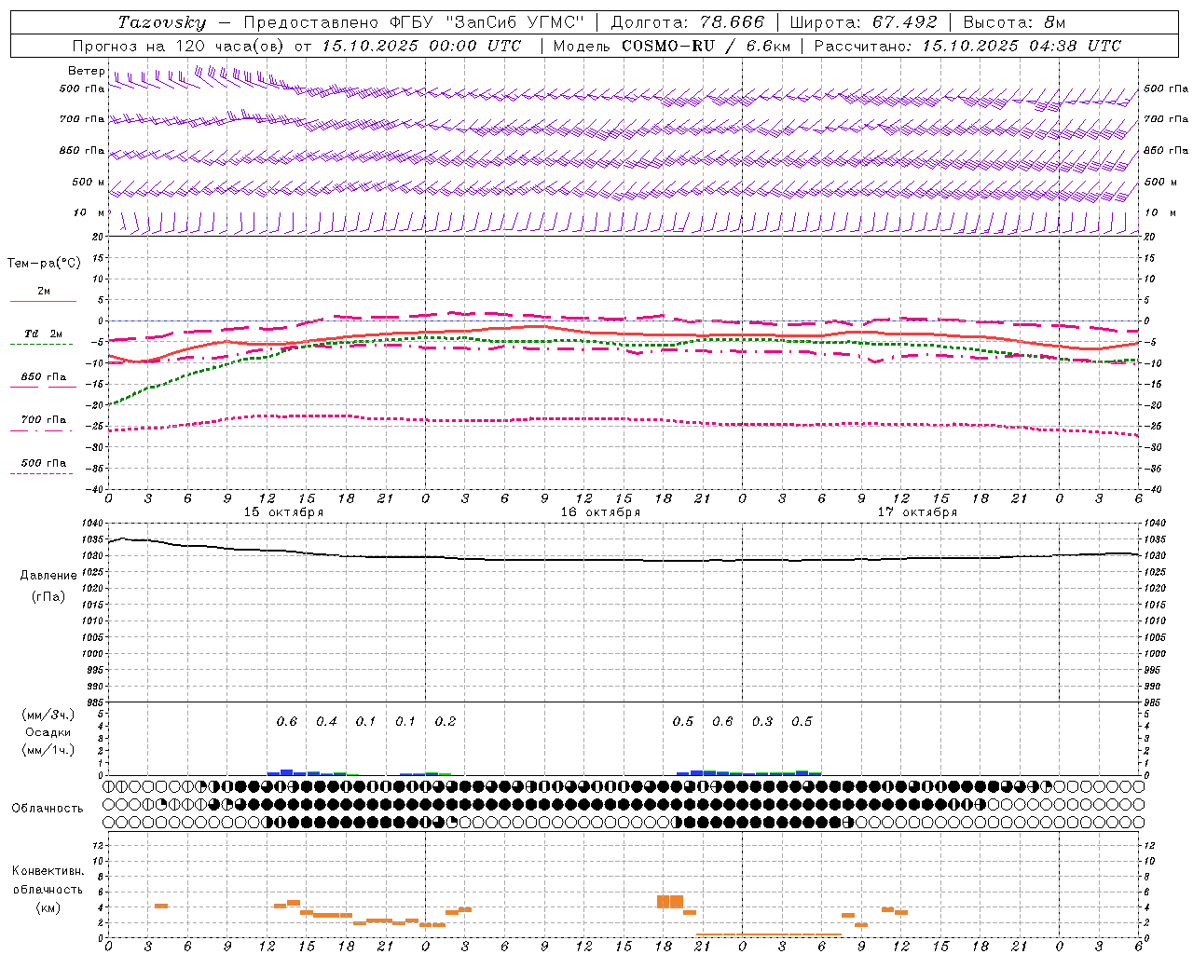
Task: Click the 500 м wind level label beside Ветер rows
Action: pos(89,182)
